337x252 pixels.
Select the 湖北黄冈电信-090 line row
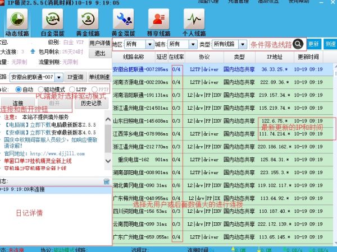point(222,185)
